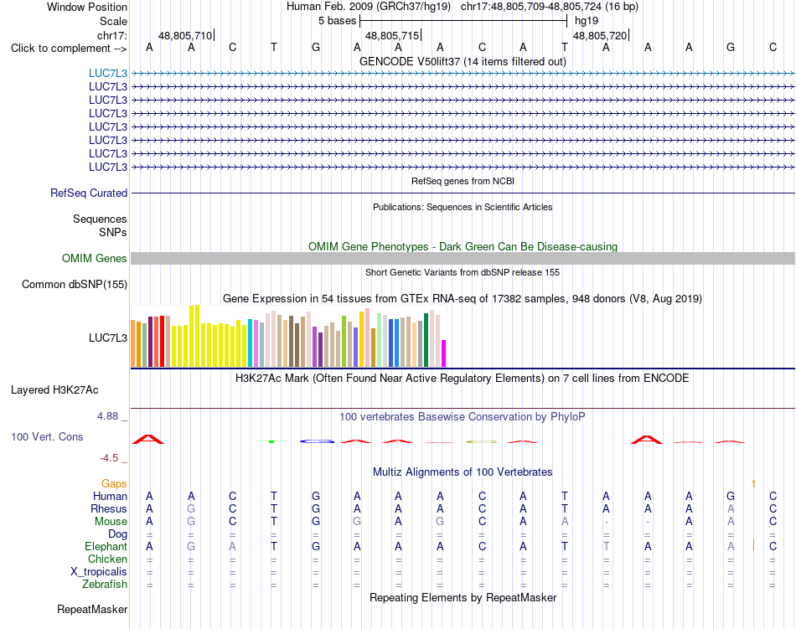Viewport: 796px width, 629px height.
Task: Click the green conservation marker in PhyloP track
Action: (271, 441)
